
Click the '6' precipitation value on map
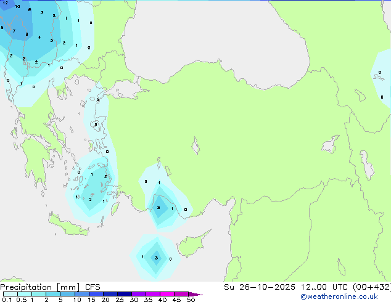[x=30, y=10]
